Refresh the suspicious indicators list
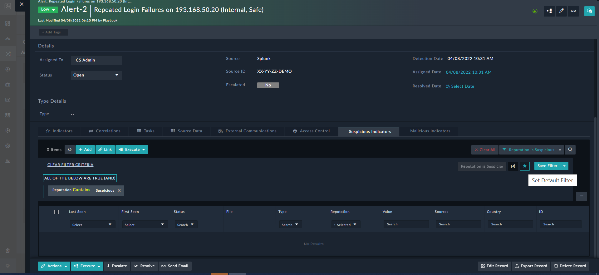 click(70, 150)
